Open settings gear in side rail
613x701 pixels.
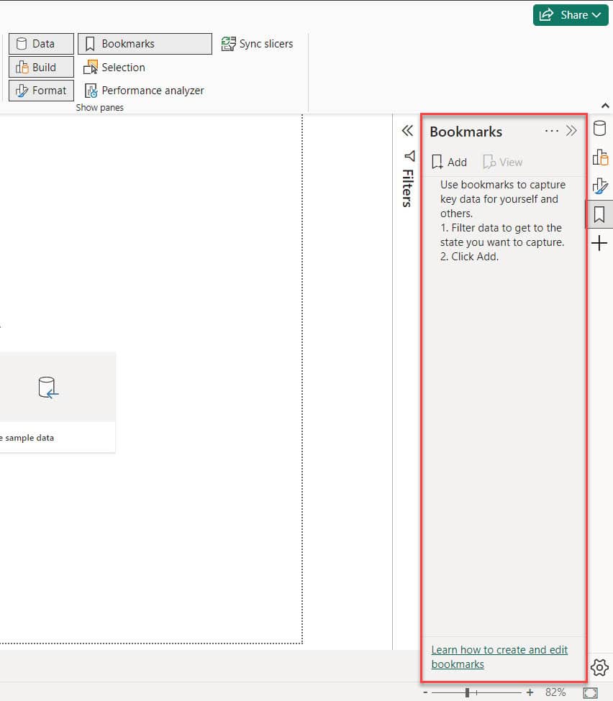pos(599,667)
